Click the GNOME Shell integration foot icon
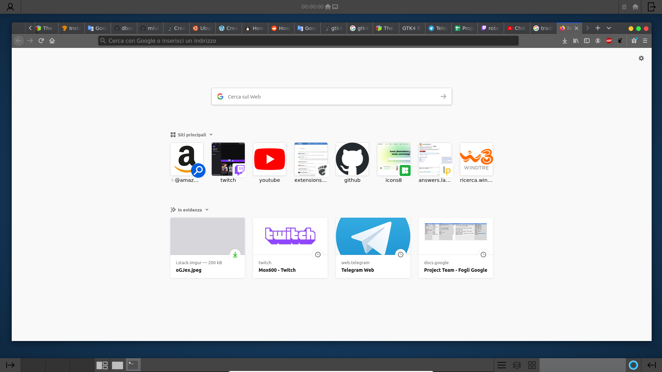662x372 pixels. [620, 41]
